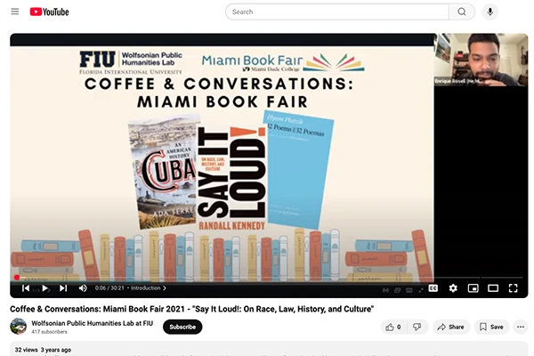
Task: Go to YouTube home via logo
Action: pos(49,12)
